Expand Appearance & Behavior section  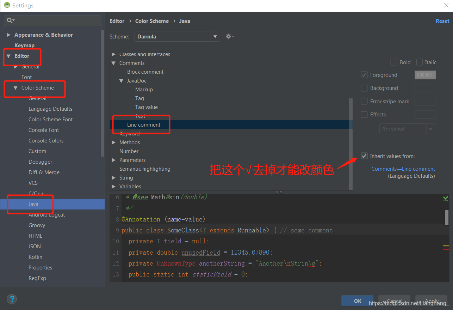pyautogui.click(x=8, y=35)
